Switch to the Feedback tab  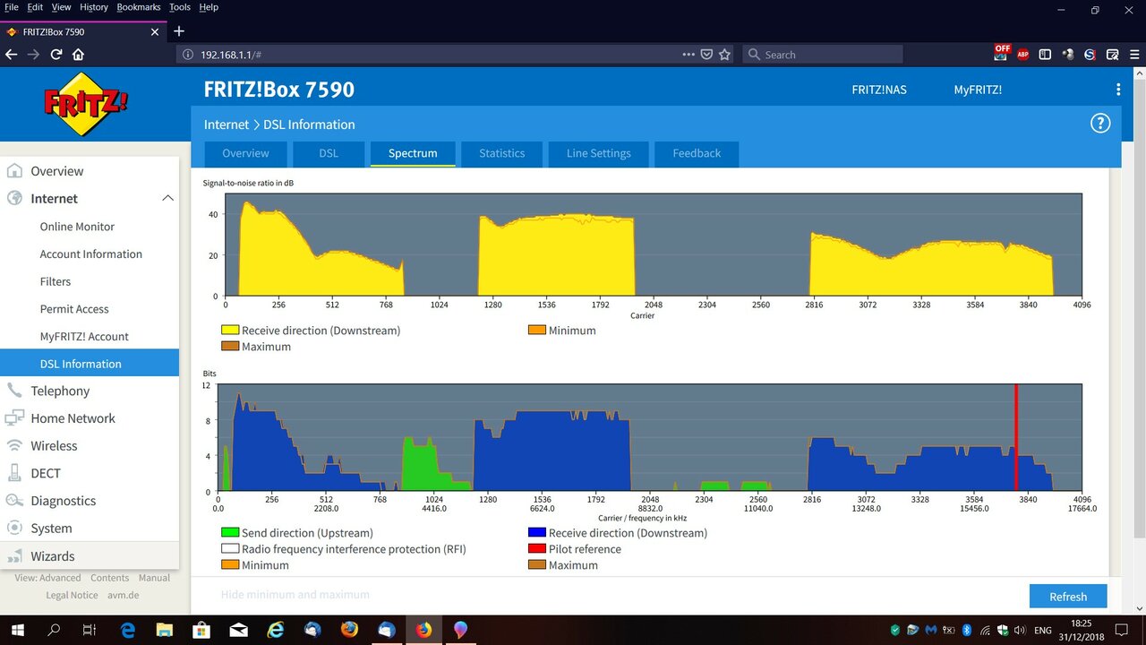(697, 153)
